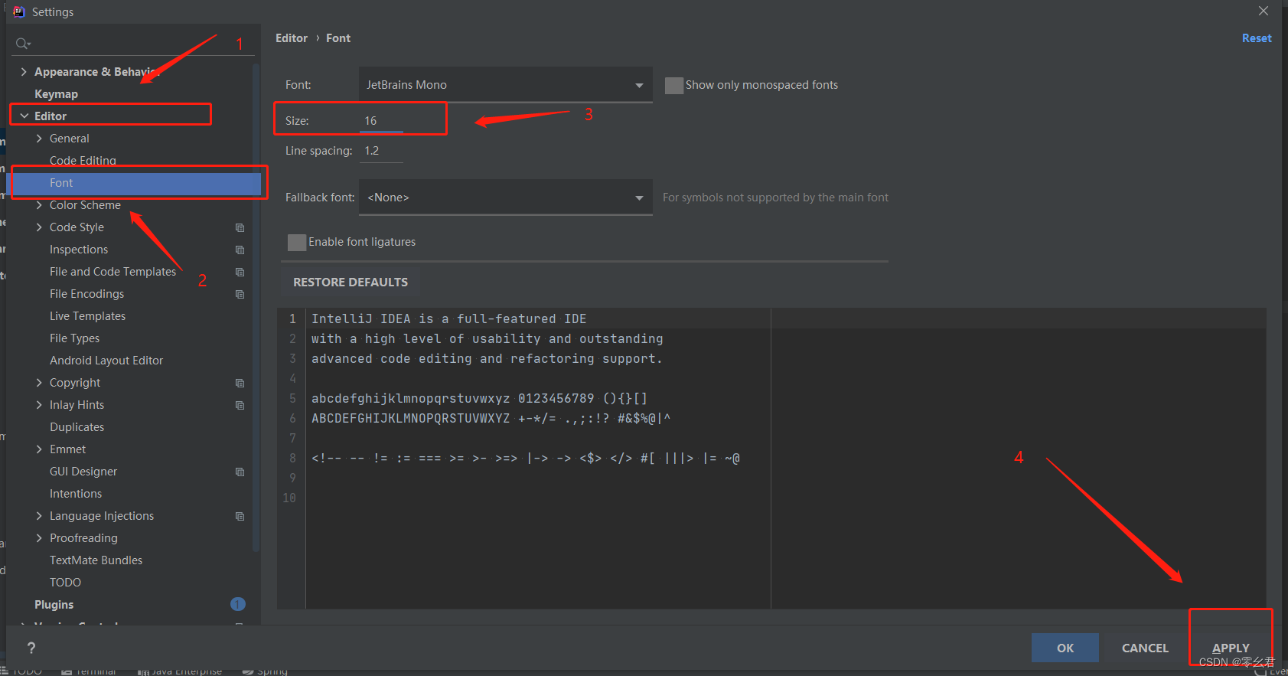Click the project-level icon next to Inlay Hints

click(240, 405)
